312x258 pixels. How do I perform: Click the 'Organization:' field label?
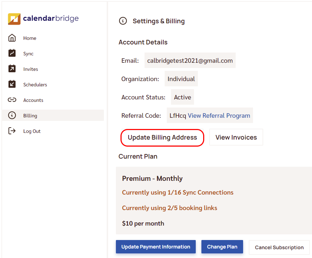tap(140, 79)
